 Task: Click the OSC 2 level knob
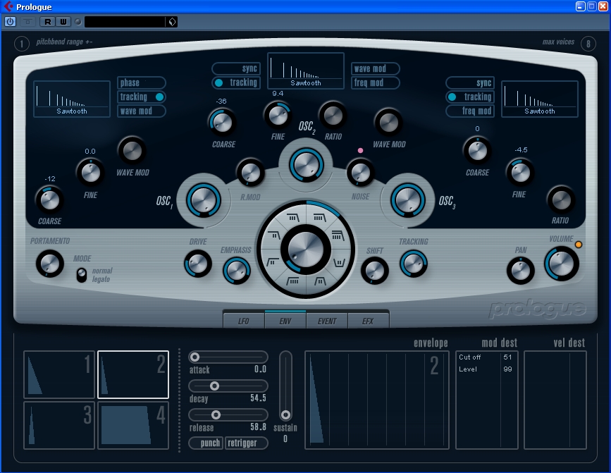pos(307,165)
